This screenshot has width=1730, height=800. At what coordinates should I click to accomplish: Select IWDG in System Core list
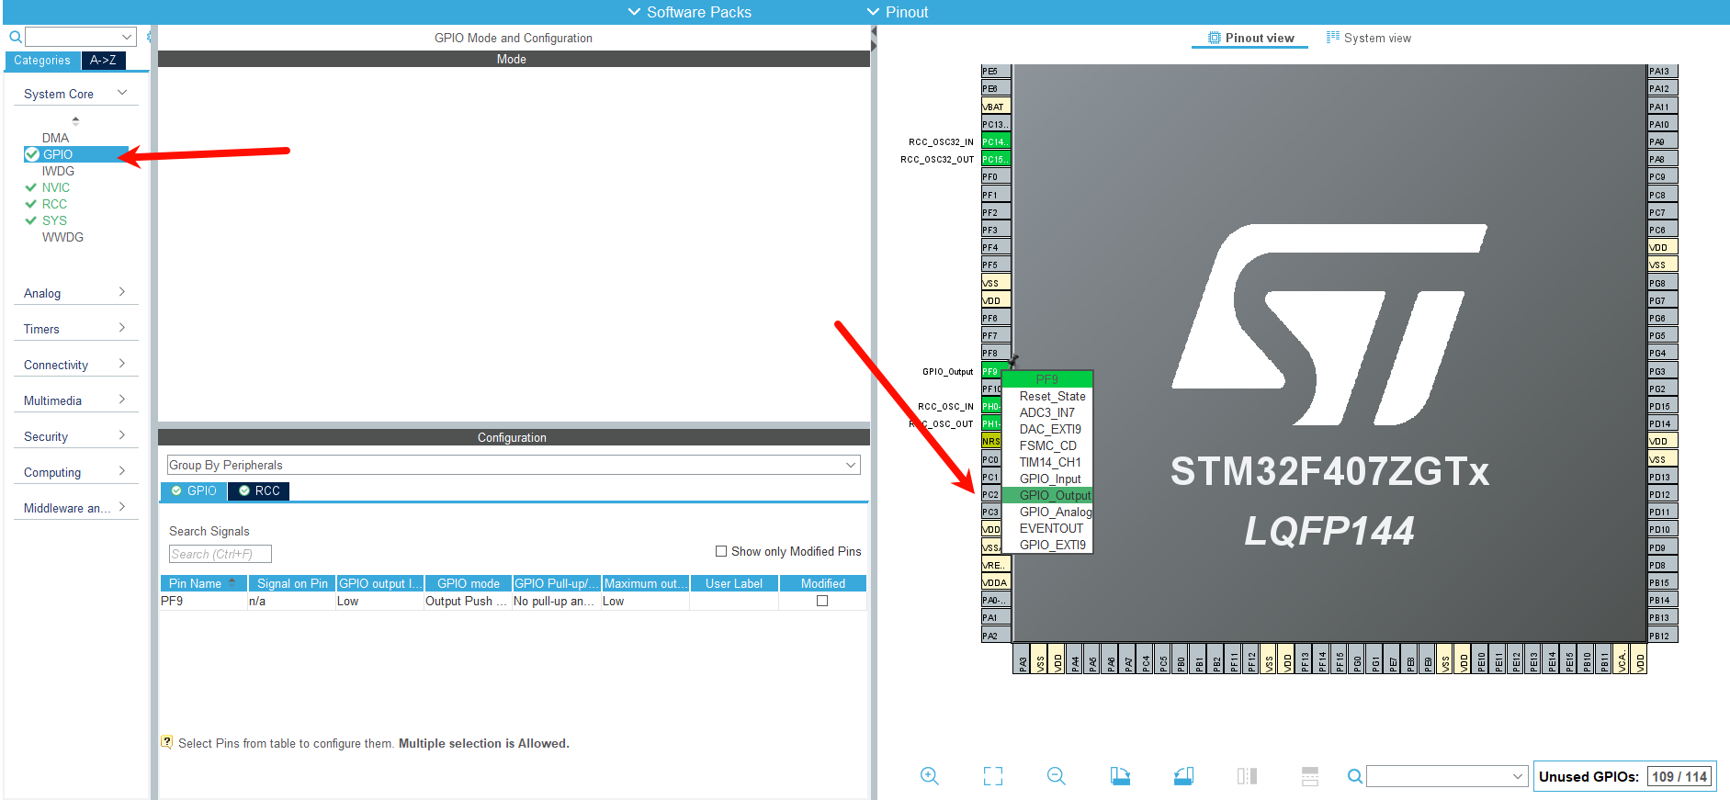click(x=58, y=171)
